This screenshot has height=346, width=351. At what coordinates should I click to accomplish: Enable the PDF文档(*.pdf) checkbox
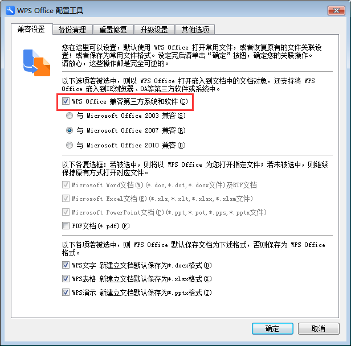[66, 226]
